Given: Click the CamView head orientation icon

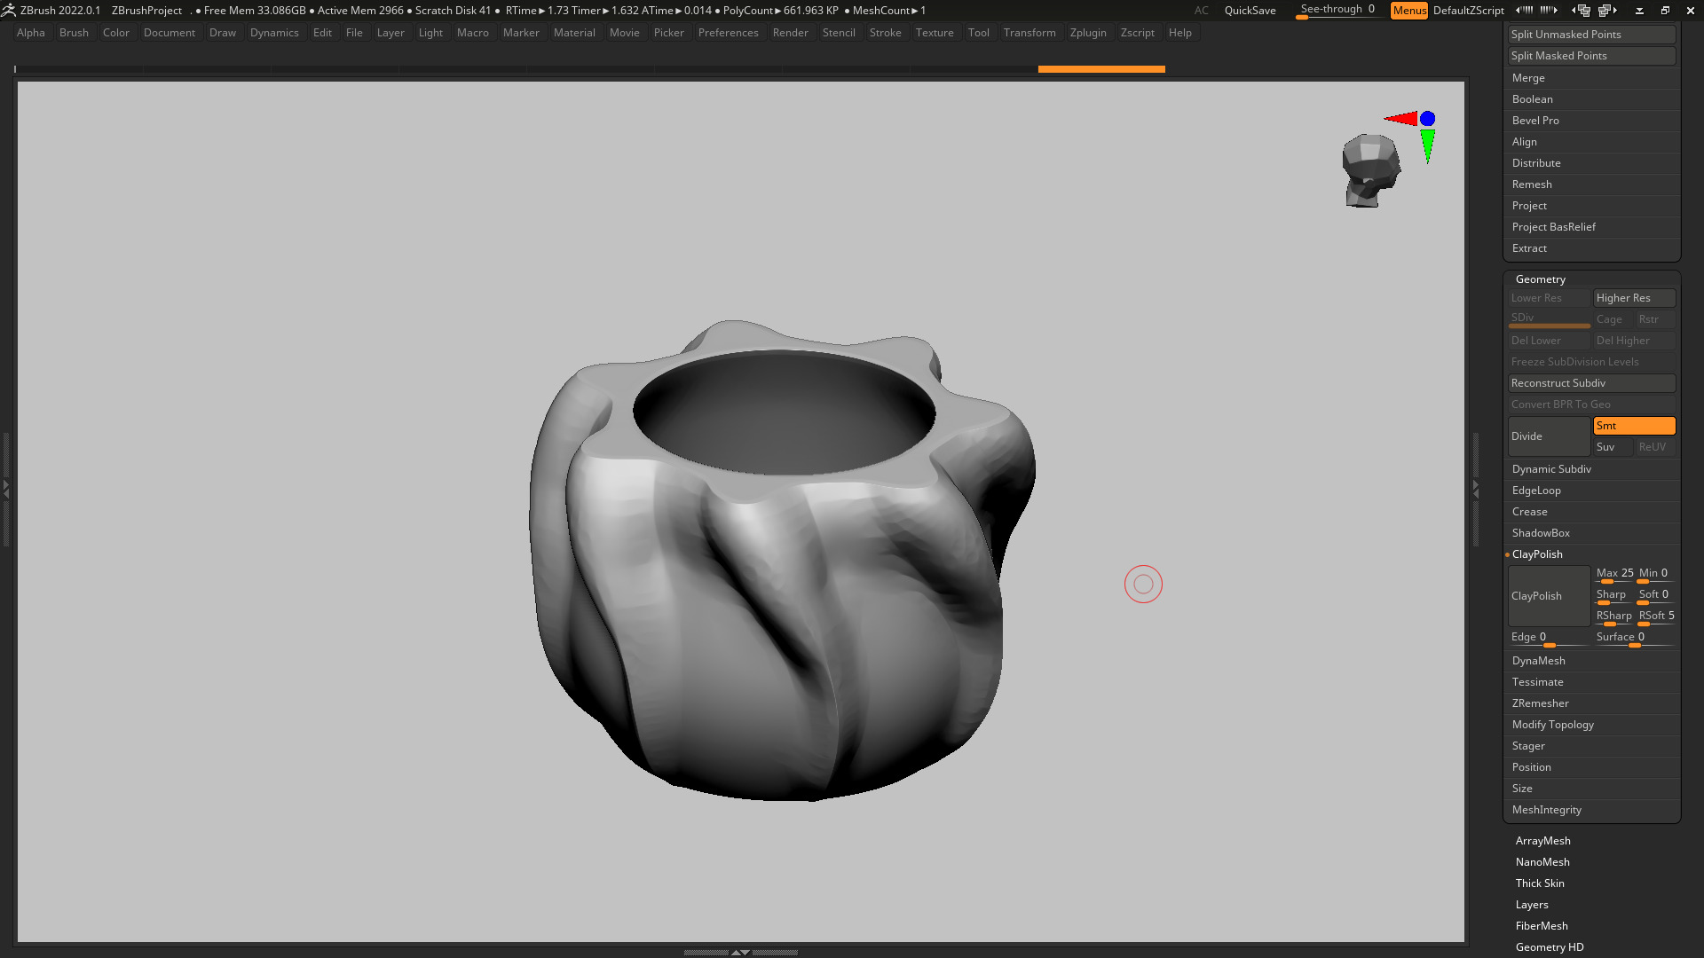Looking at the screenshot, I should [x=1370, y=170].
